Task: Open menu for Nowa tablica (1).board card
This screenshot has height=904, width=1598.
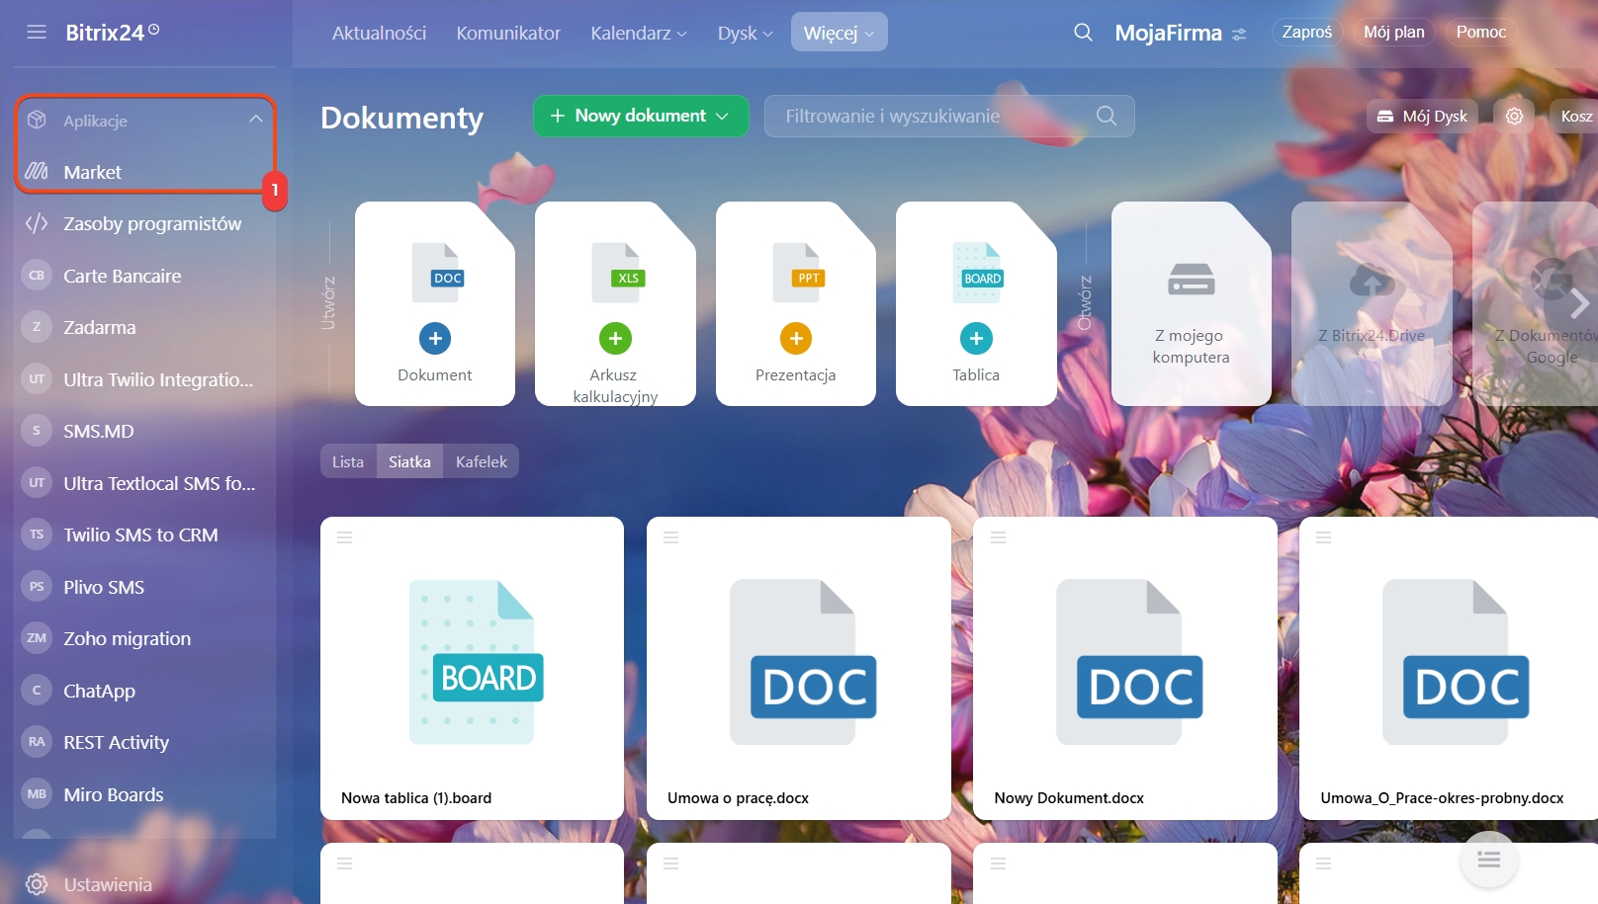Action: (345, 537)
